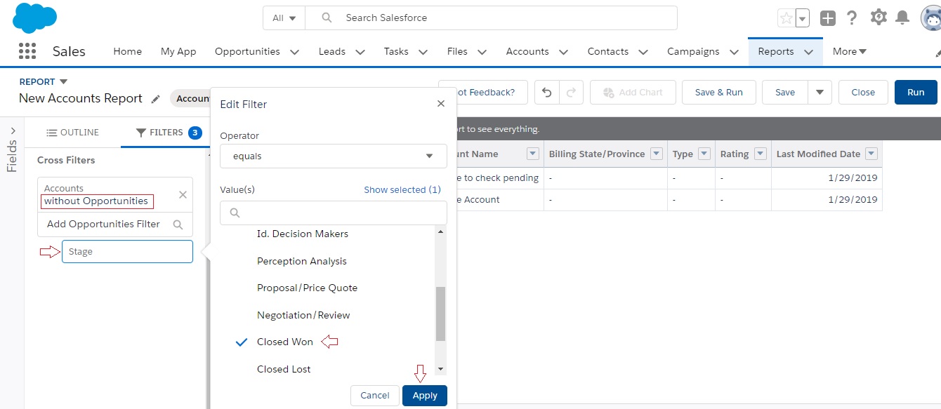
Task: Click the Cancel button
Action: pyautogui.click(x=375, y=396)
